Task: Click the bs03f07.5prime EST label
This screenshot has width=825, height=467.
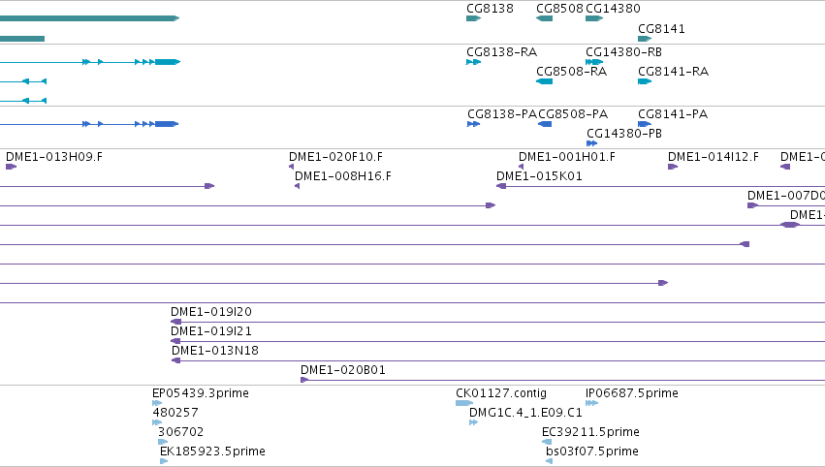Action: (x=592, y=451)
